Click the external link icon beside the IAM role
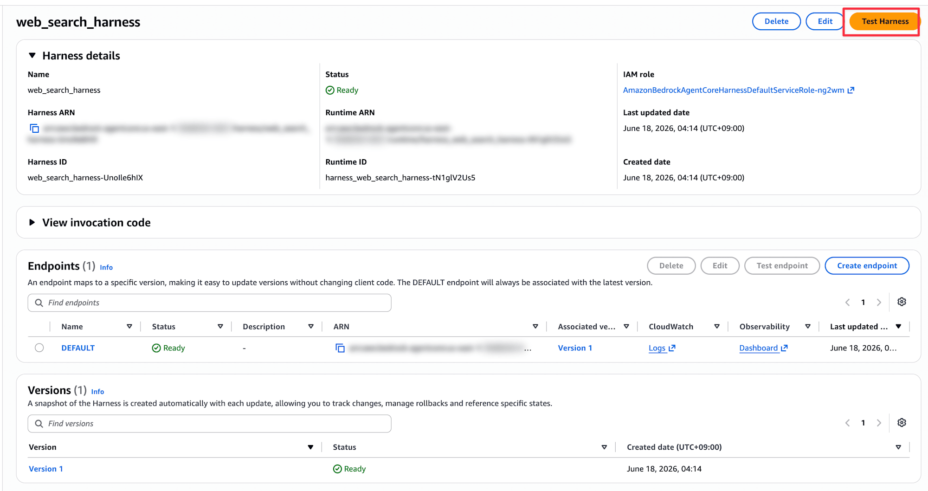This screenshot has width=928, height=491. pos(851,90)
